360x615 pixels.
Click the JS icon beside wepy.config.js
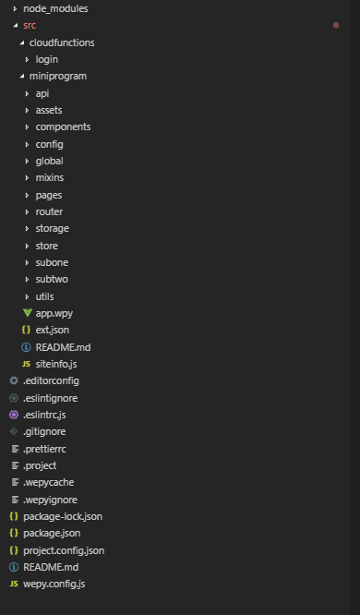[14, 584]
